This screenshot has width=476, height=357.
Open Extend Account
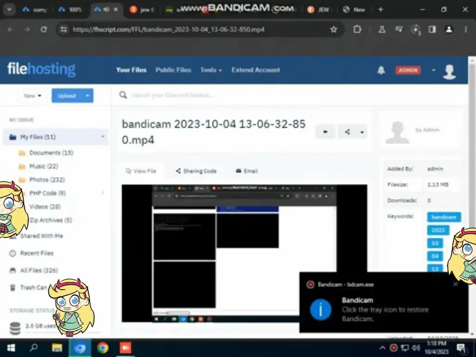(256, 70)
